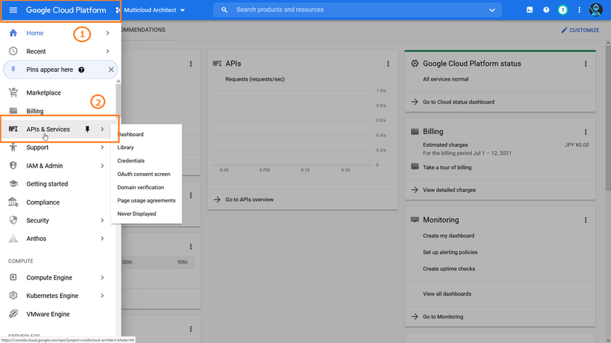The height and width of the screenshot is (343, 611).
Task: Dismiss the 'Pins appear here' hint
Action: point(111,69)
